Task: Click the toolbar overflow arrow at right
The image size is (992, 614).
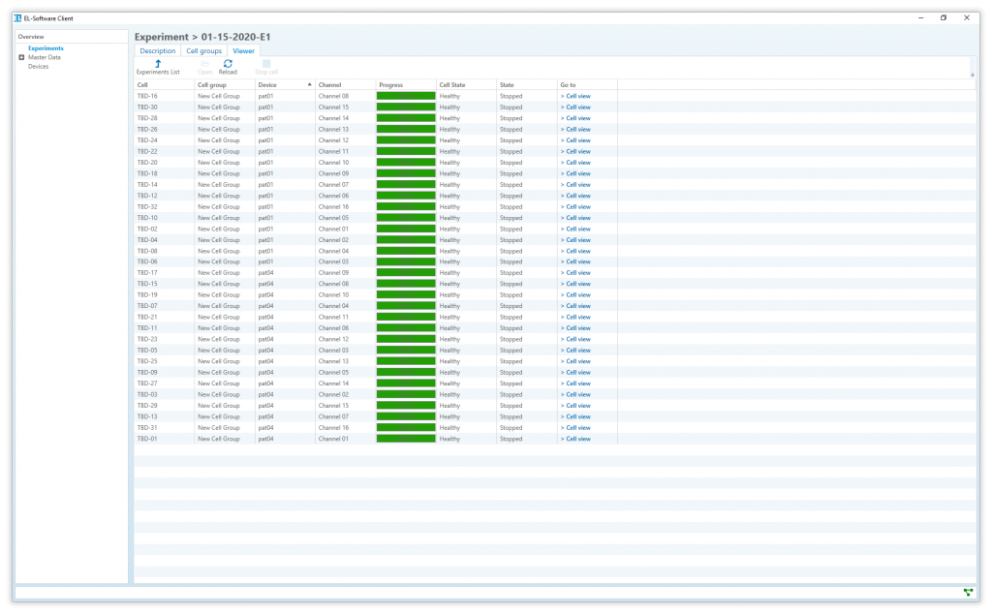Action: click(x=972, y=74)
